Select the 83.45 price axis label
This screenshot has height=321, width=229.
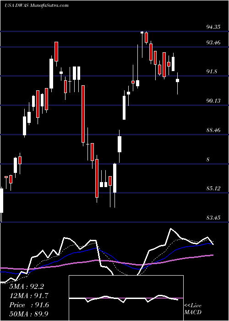213,217
